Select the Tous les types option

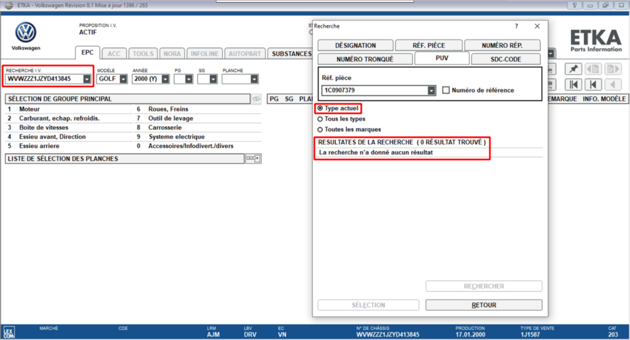click(x=320, y=119)
